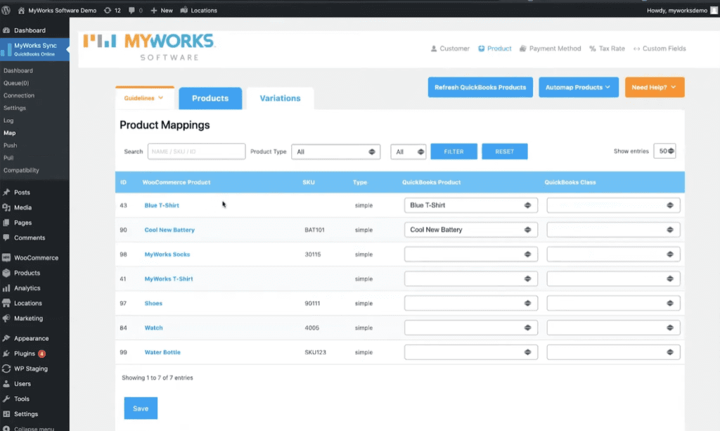Click the WooCommerce icon in sidebar

pyautogui.click(x=6, y=257)
